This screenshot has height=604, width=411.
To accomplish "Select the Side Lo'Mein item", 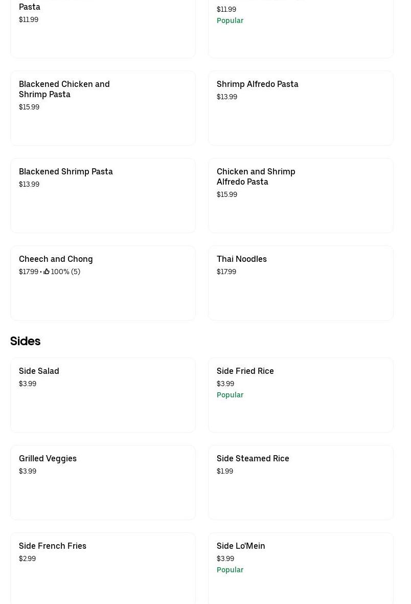I will click(x=301, y=568).
